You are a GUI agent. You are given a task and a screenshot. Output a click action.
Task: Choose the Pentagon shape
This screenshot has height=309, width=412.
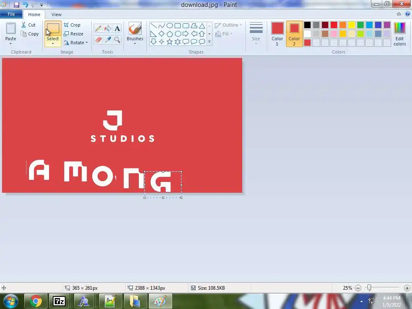pyautogui.click(x=170, y=34)
